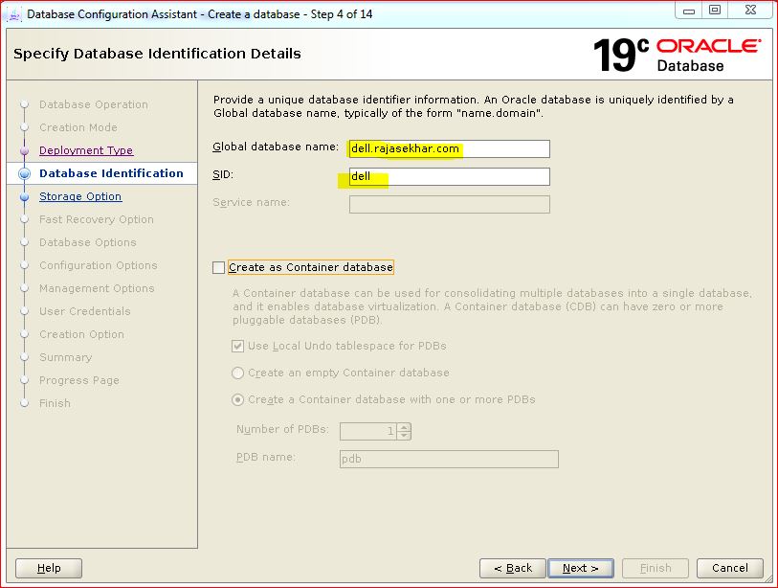The width and height of the screenshot is (778, 588).
Task: Toggle Use Local Undo tablespace checkbox
Action: click(x=238, y=346)
